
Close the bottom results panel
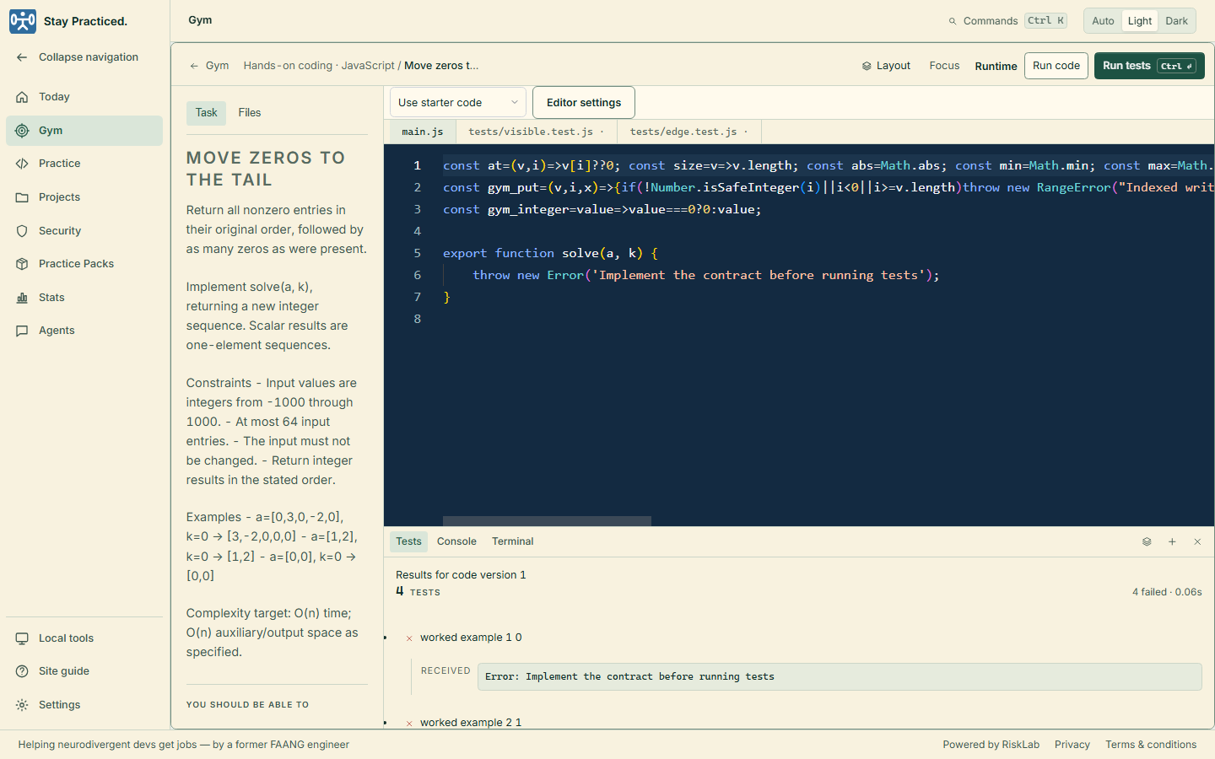pos(1197,542)
